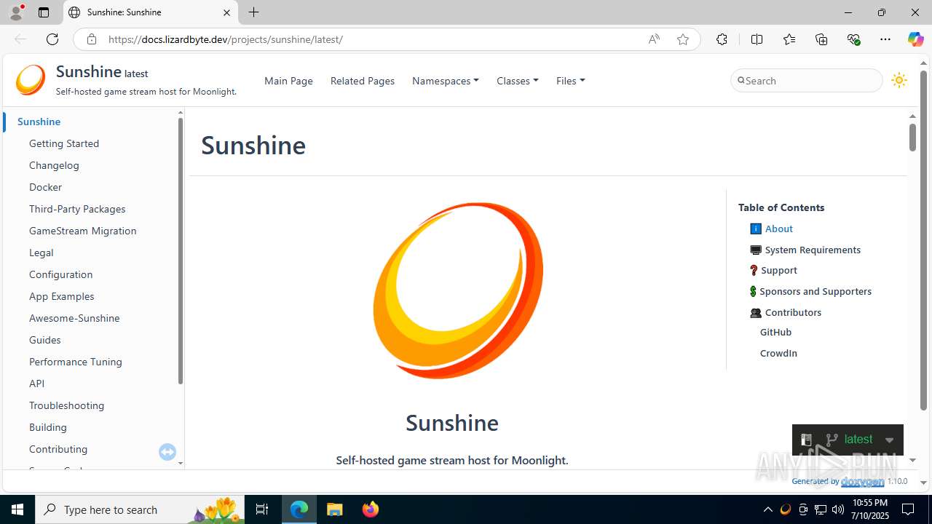Open Getting Started in sidebar
The image size is (932, 524).
point(64,143)
